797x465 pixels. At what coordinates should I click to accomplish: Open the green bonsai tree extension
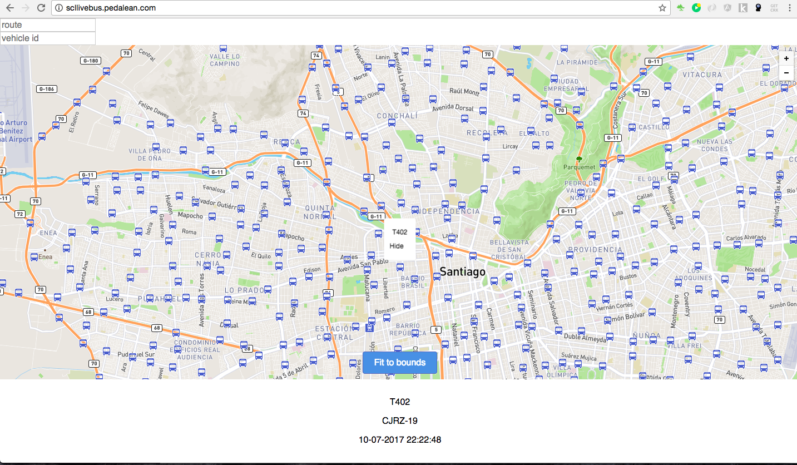coord(681,8)
